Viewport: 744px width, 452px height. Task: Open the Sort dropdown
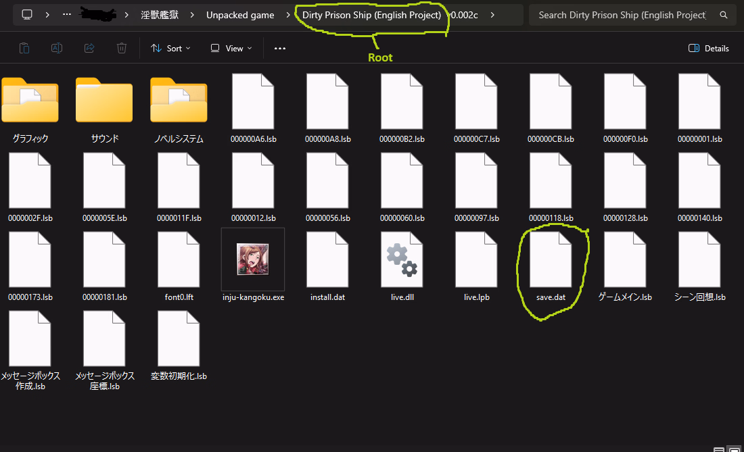tap(170, 48)
